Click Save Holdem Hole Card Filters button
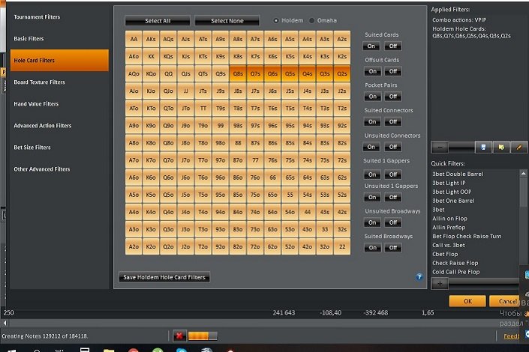529x352 pixels. [165, 277]
